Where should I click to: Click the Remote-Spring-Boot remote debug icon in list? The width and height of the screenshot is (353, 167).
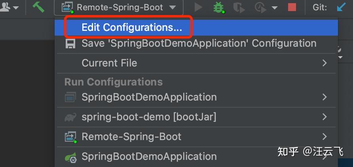71,137
